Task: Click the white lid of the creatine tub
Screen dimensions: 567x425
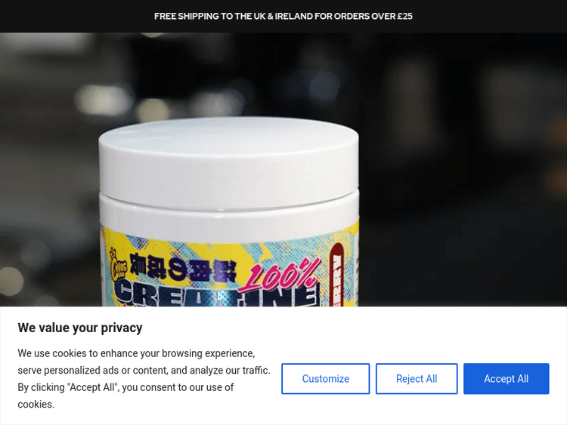Action: [228, 162]
